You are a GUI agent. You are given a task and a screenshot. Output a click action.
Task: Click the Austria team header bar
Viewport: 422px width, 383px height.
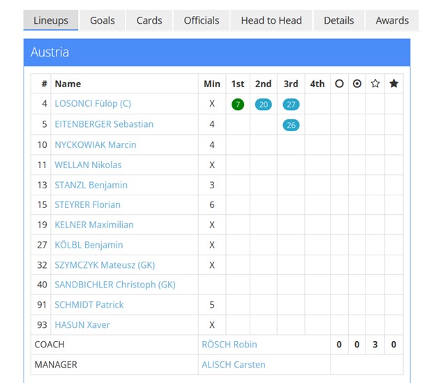tap(217, 52)
